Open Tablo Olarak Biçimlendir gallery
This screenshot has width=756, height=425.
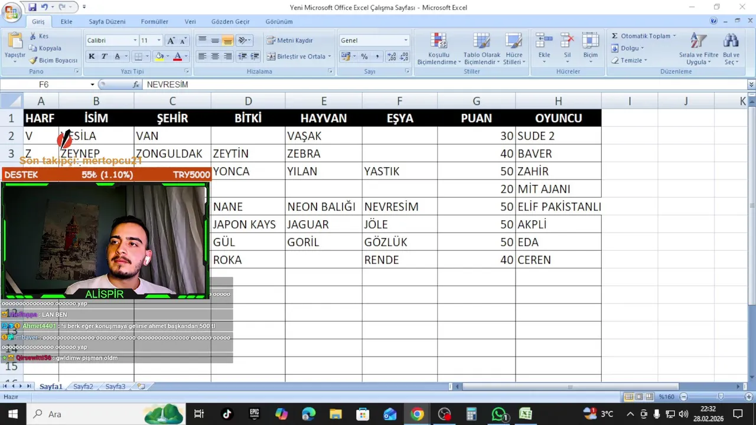(482, 48)
